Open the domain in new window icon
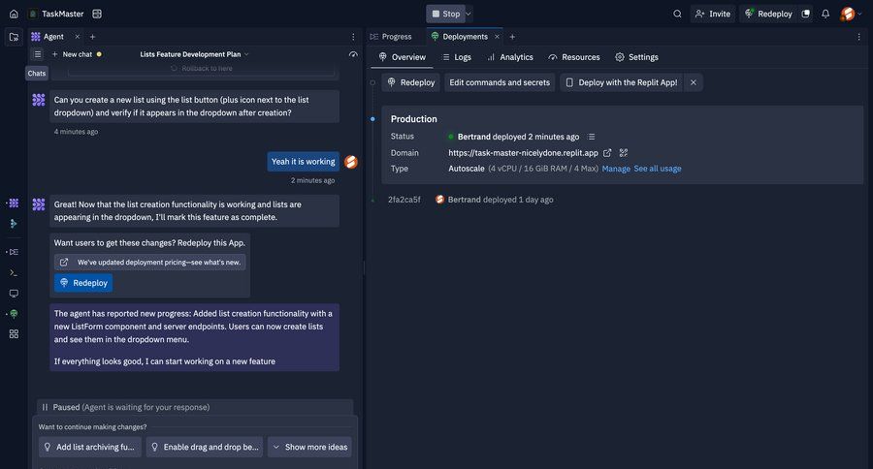The width and height of the screenshot is (873, 469). pos(607,153)
